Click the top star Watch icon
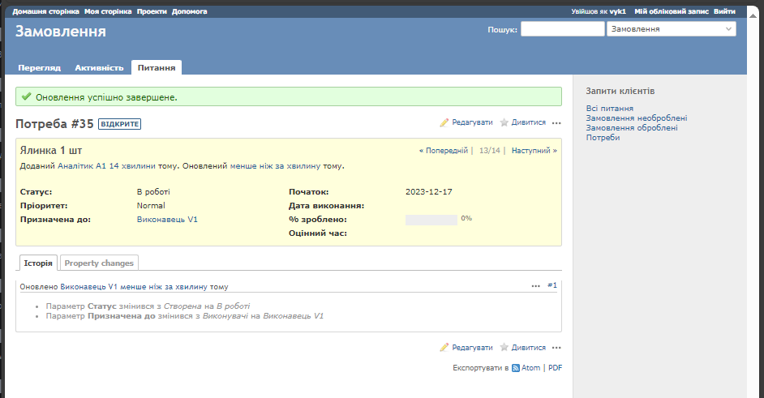Viewport: 764px width, 398px height. tap(504, 122)
